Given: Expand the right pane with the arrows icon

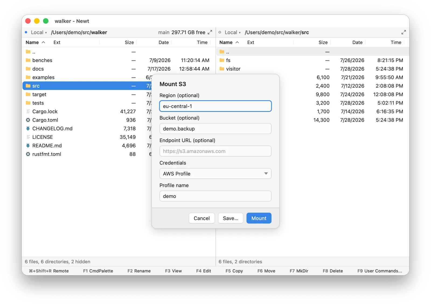Looking at the screenshot, I should coord(404,32).
